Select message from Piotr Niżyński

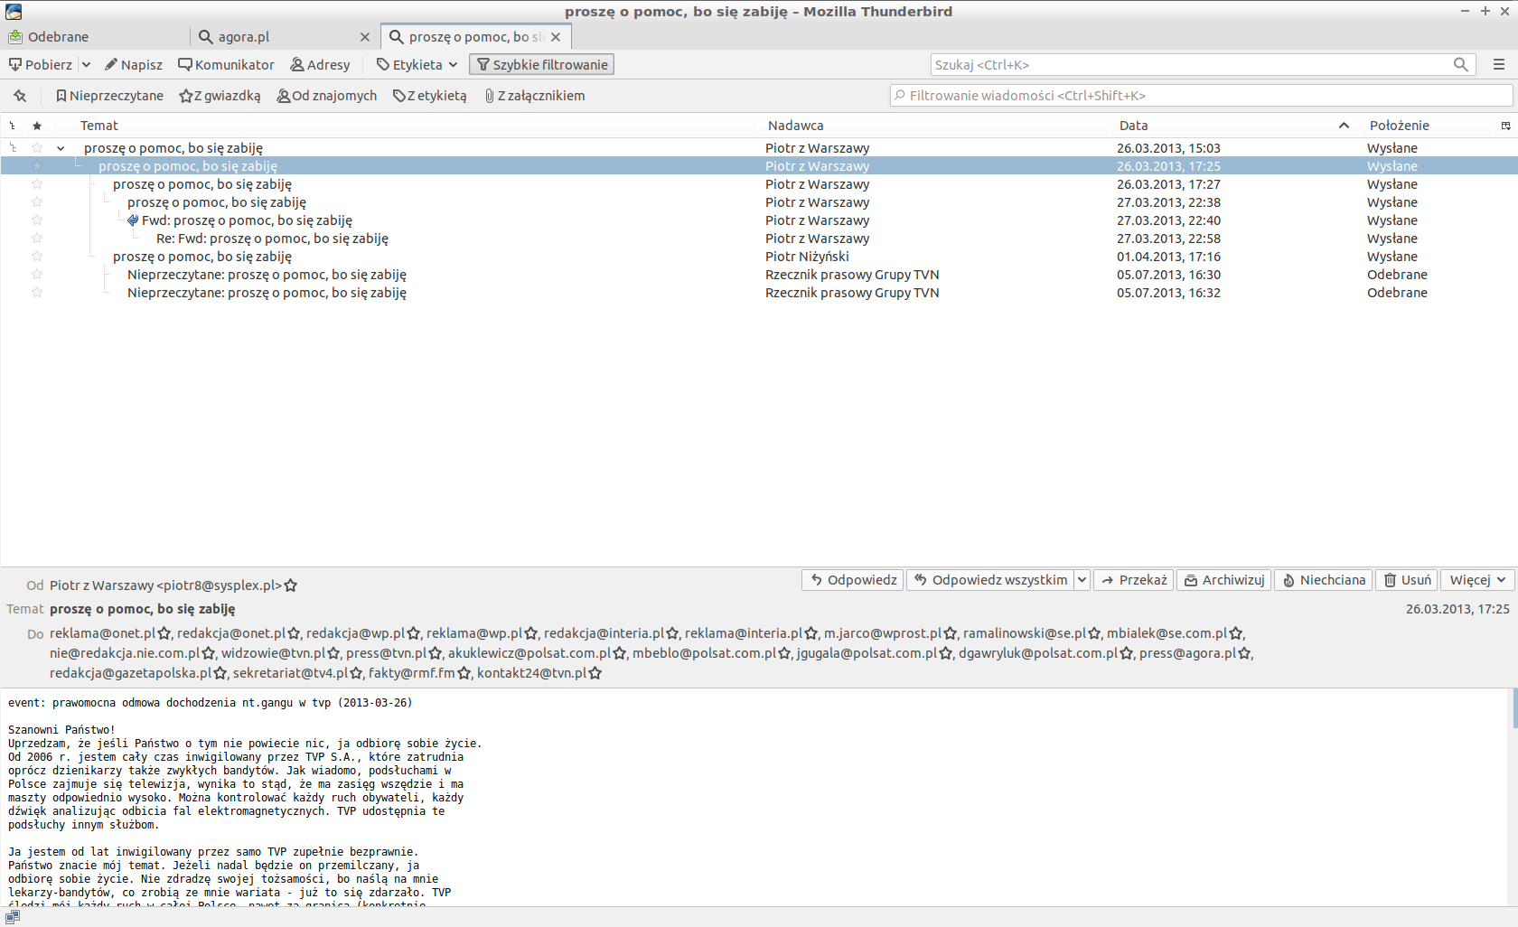click(759, 257)
